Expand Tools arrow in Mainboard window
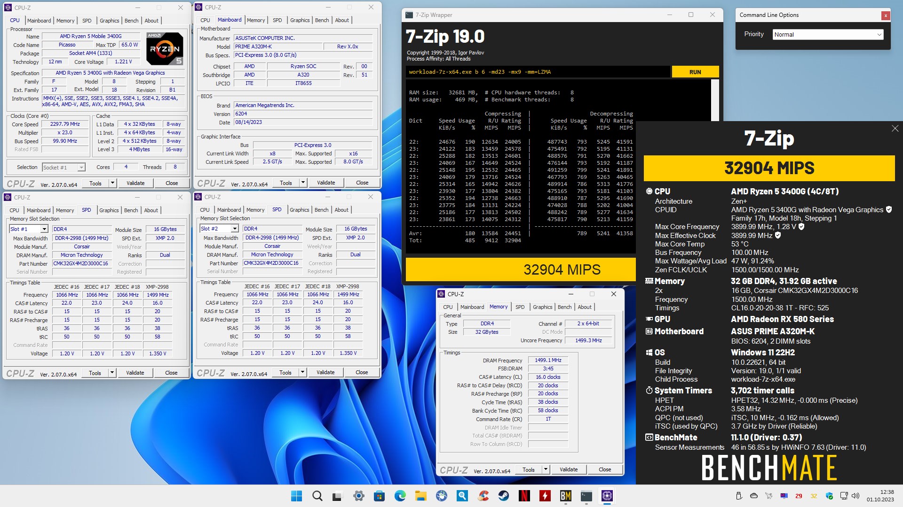Screen dimensions: 903x507 click(303, 183)
